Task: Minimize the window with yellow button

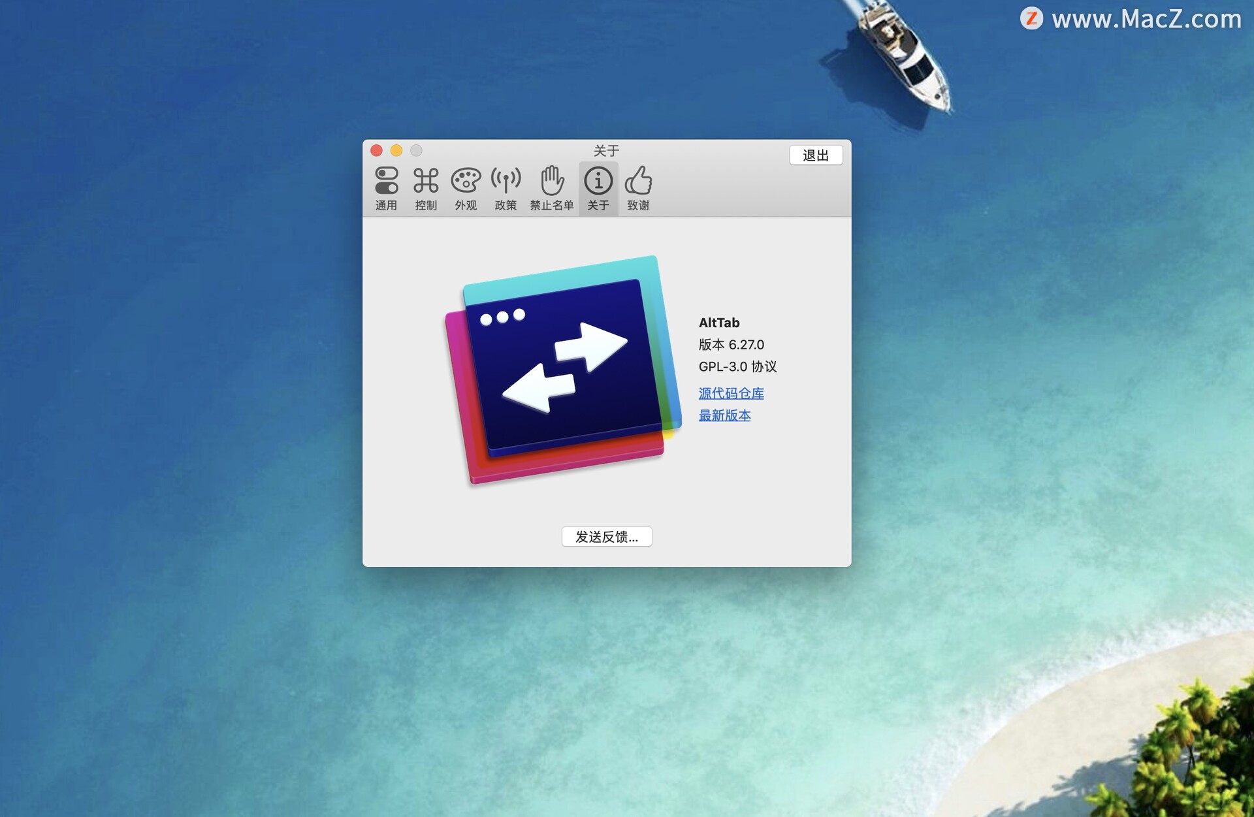Action: tap(396, 151)
